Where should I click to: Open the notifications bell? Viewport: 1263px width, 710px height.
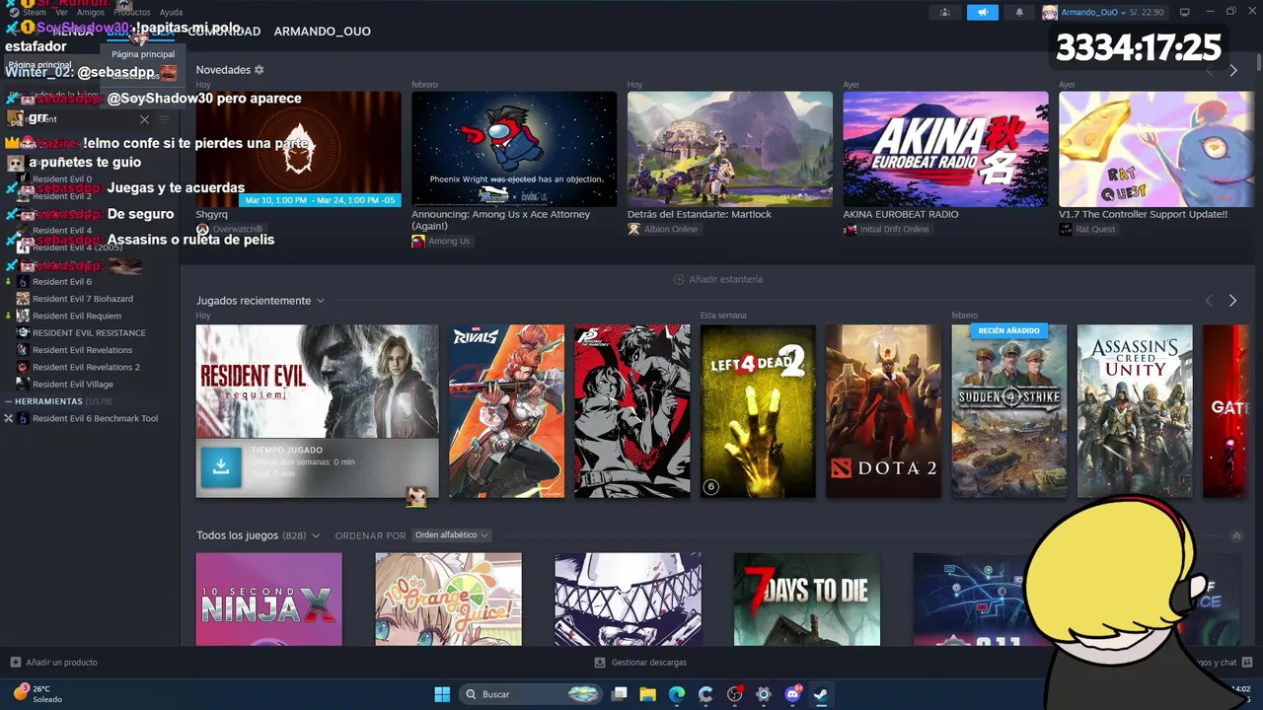point(1019,12)
